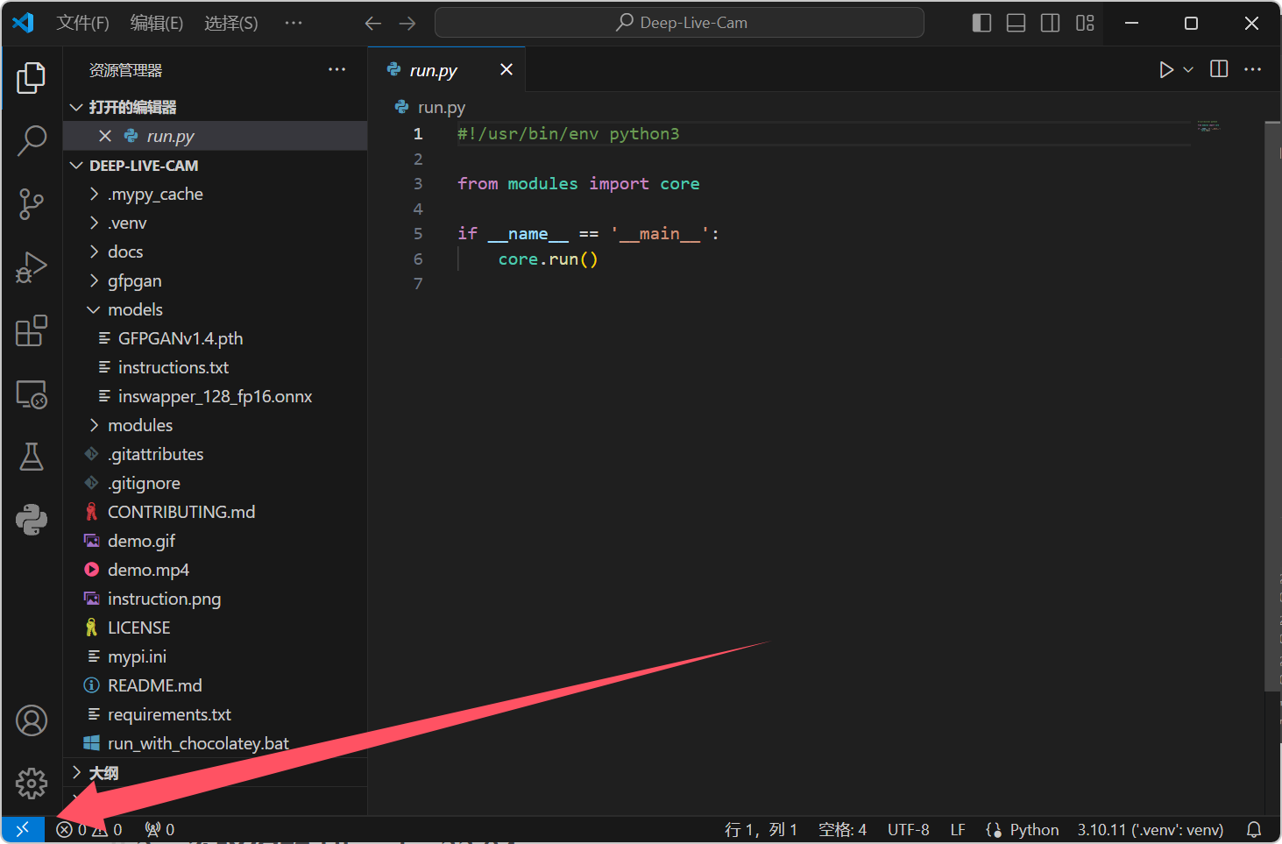This screenshot has height=844, width=1282.
Task: Open the Explorer view in activity bar
Action: coord(32,78)
